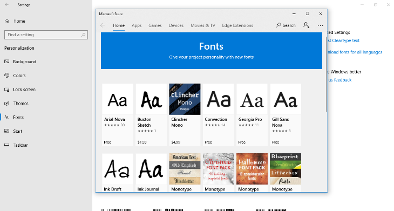Open the Georgia Pro font thumbnail

(252, 99)
